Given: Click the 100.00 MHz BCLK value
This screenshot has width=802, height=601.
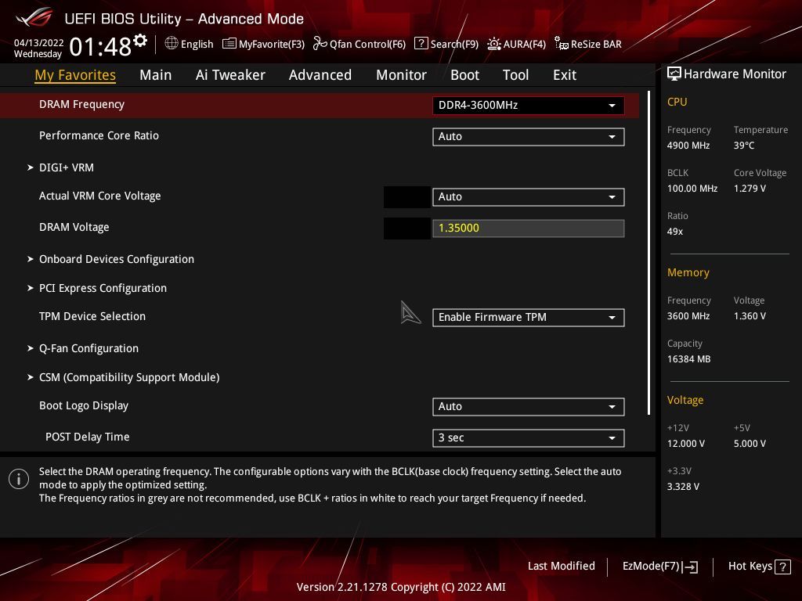Looking at the screenshot, I should [692, 189].
